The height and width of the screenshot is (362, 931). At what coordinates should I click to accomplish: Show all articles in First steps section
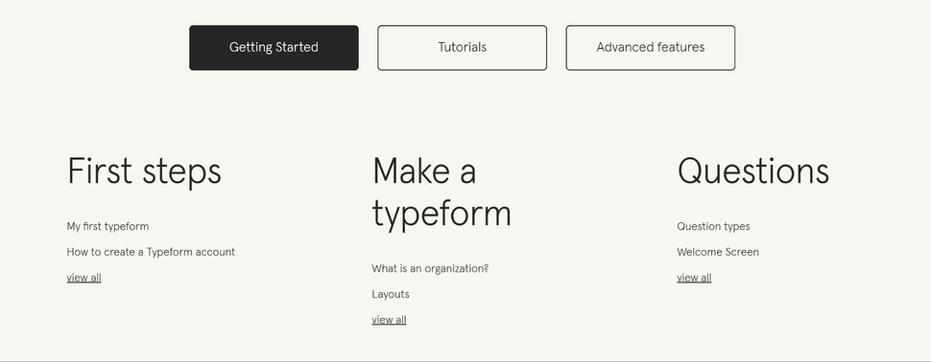[x=84, y=278]
